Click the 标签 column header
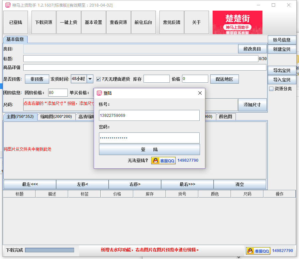The image size is (299, 259). coord(84,194)
